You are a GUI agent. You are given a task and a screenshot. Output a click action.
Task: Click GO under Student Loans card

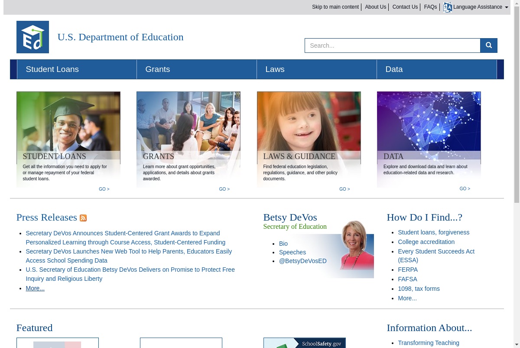click(104, 189)
